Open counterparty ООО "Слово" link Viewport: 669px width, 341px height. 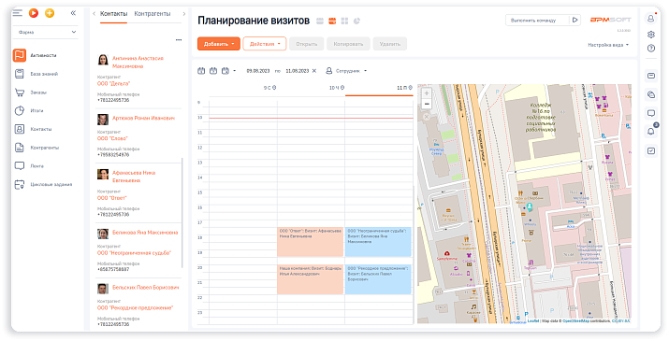tap(112, 138)
